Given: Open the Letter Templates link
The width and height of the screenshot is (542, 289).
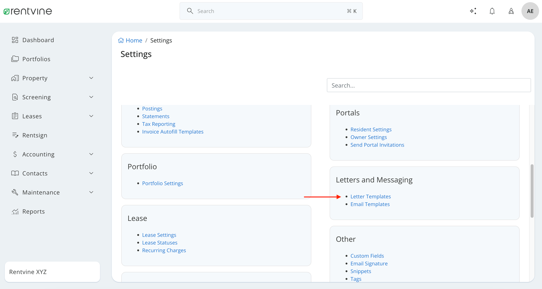Looking at the screenshot, I should (370, 196).
